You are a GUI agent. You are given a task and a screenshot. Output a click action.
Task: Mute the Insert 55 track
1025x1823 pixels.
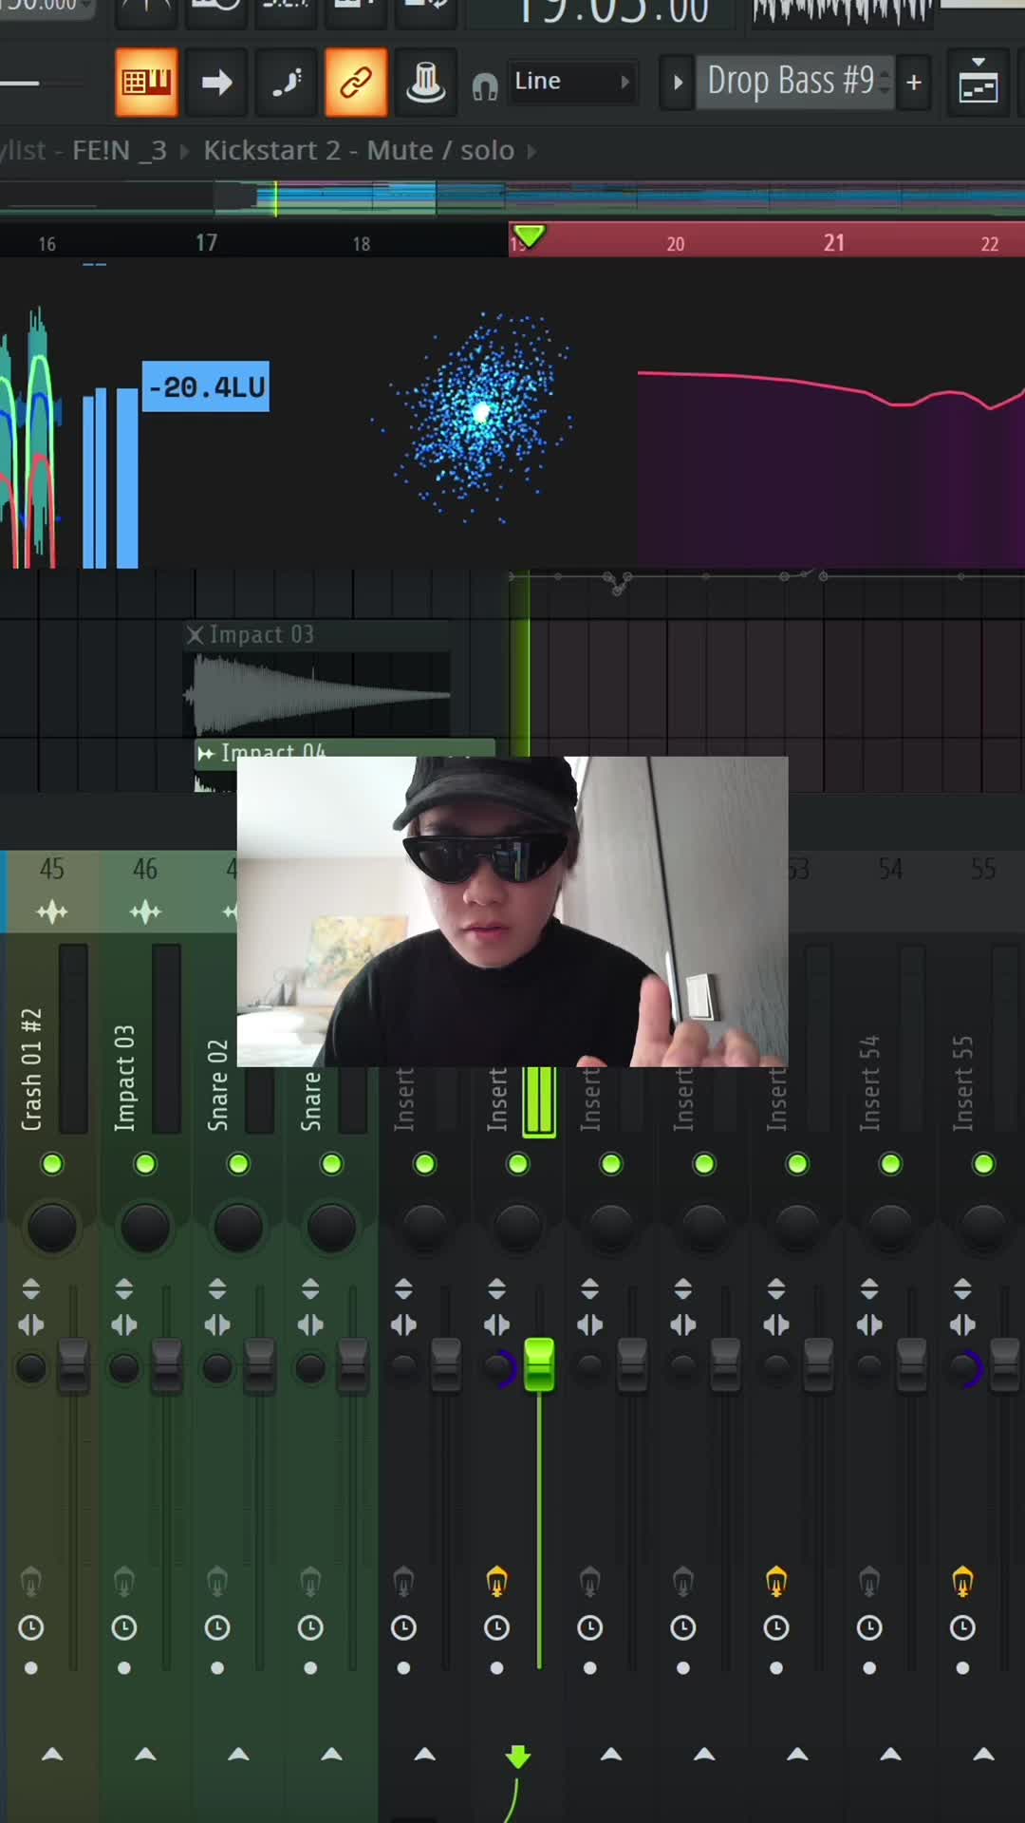(983, 1164)
